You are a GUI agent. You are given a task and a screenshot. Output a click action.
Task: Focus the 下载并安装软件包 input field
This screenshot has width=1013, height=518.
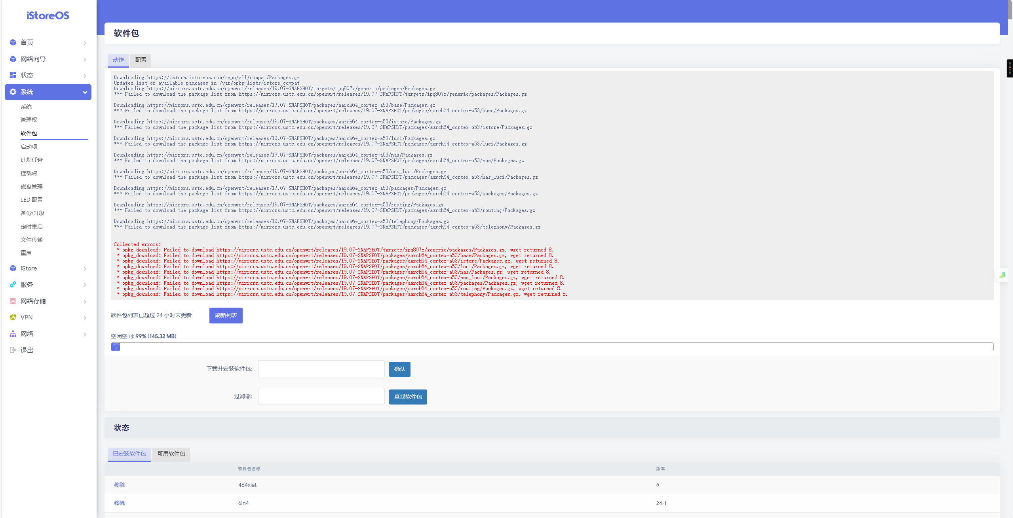[x=321, y=369]
